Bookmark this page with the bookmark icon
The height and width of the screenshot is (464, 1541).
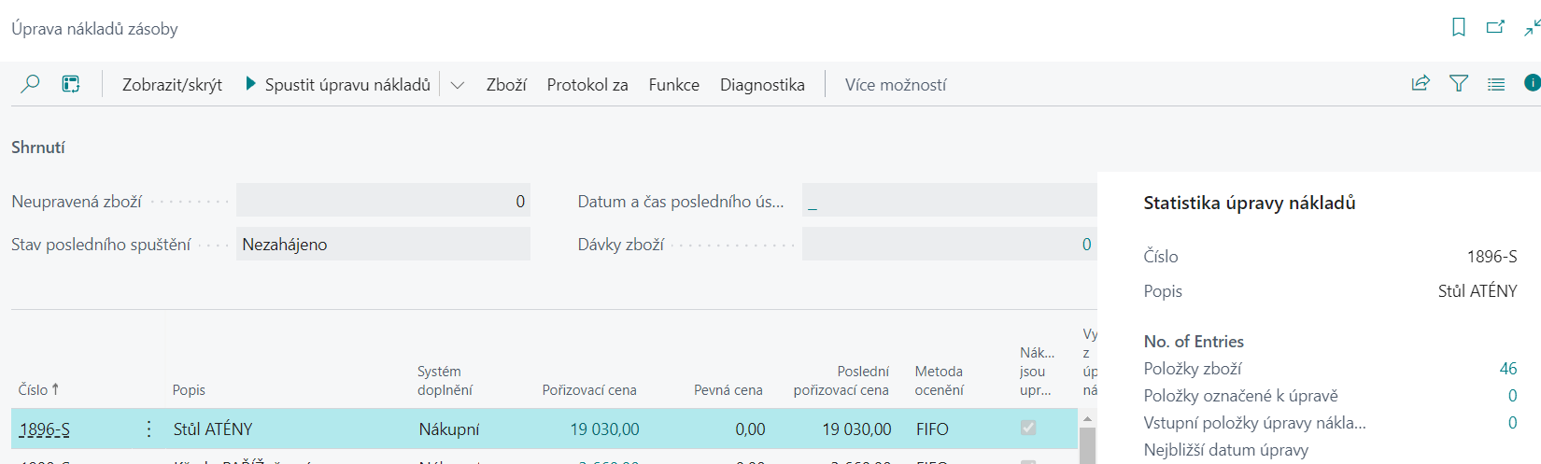point(1458,28)
